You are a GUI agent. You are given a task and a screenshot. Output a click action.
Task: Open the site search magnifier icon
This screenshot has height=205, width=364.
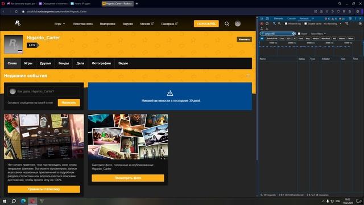[227, 24]
